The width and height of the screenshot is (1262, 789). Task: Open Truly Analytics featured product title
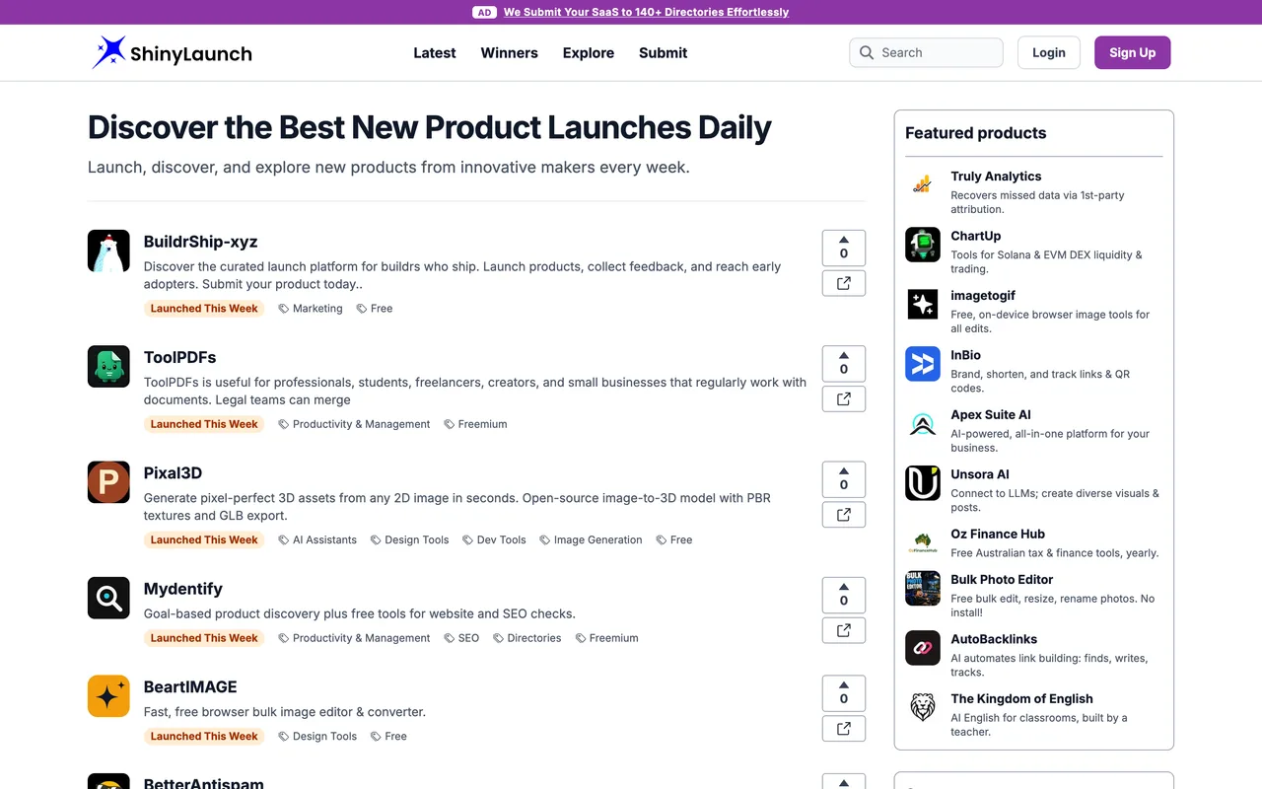[996, 177]
